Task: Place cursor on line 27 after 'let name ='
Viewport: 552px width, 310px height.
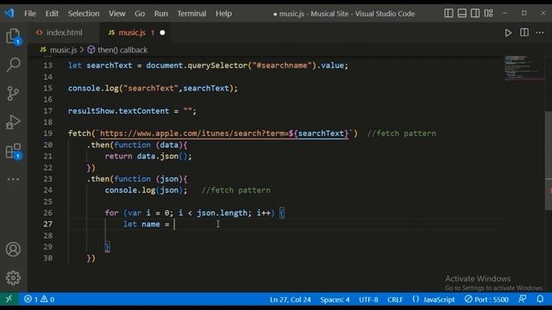Action: 174,224
